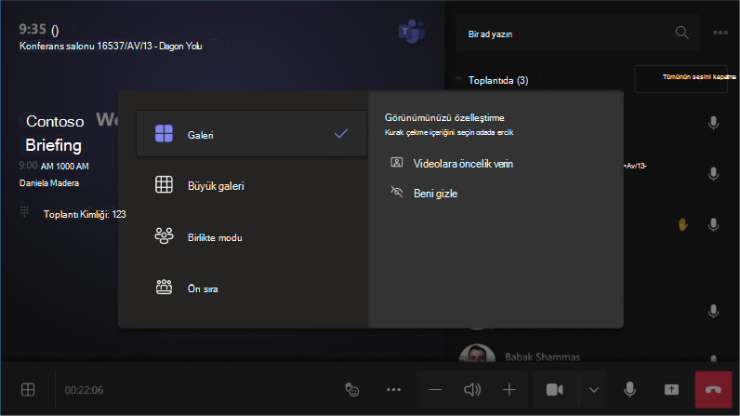Open view layout grid icon in bottom bar
Viewport: 740px width, 416px height.
[28, 390]
